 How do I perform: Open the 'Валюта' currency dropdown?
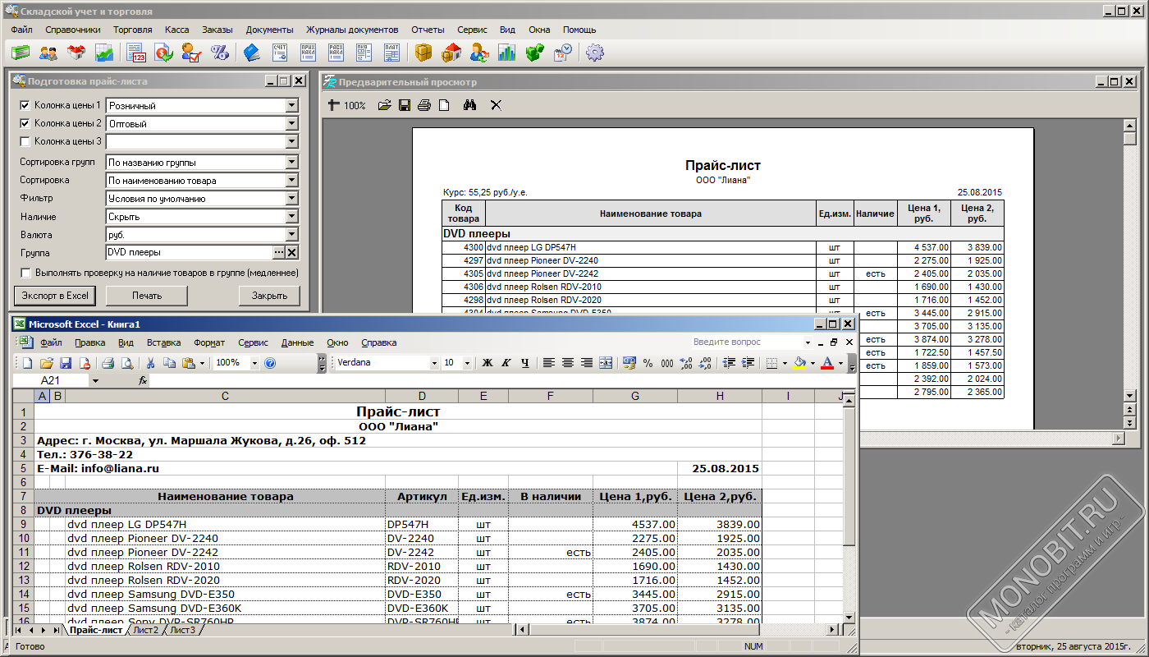(291, 234)
